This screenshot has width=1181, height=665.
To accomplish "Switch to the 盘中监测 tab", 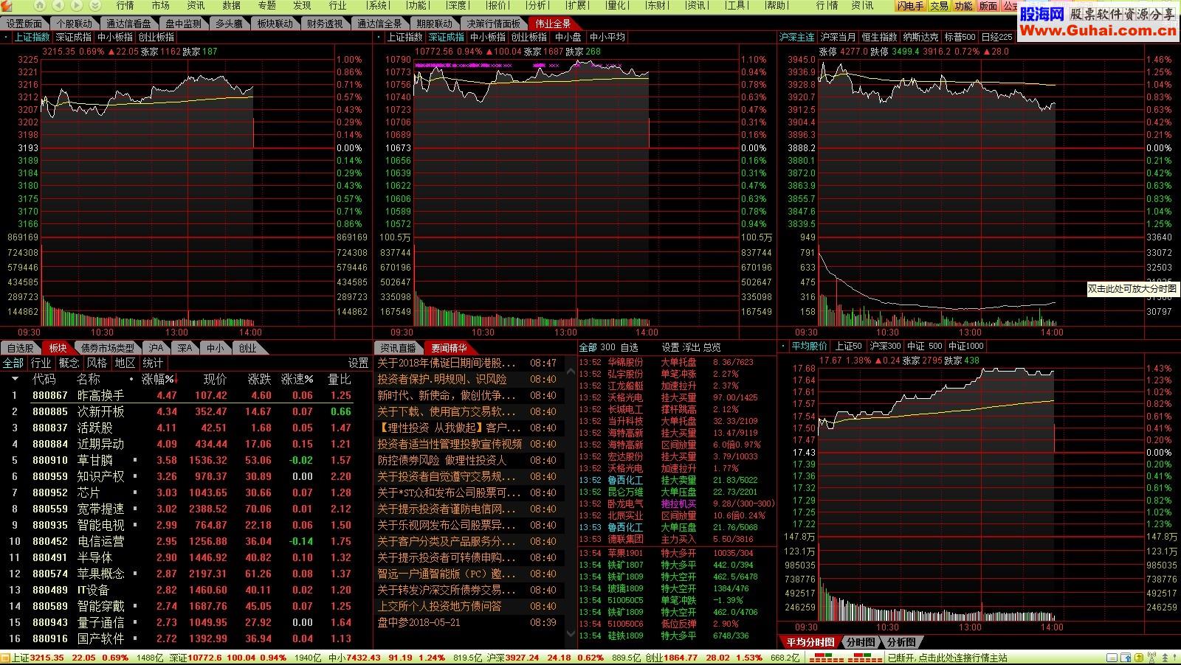I will click(x=183, y=24).
